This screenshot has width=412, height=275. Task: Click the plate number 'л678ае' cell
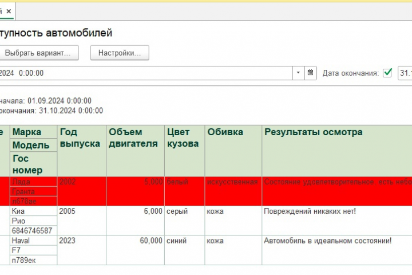click(33, 201)
